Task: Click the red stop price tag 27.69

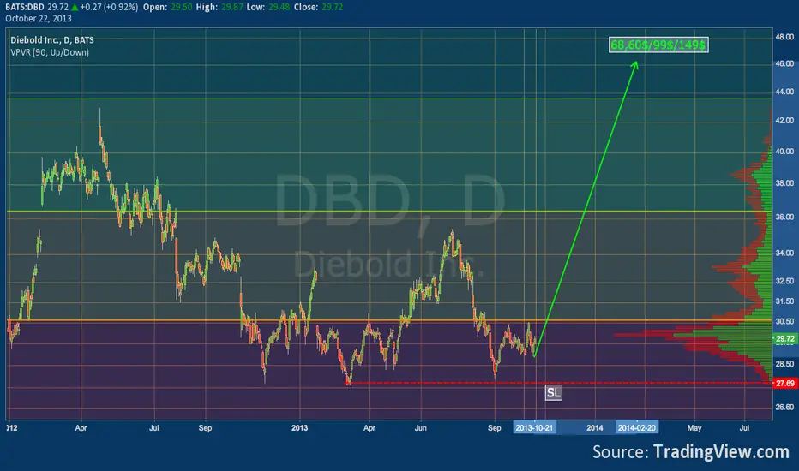Action: pyautogui.click(x=785, y=383)
